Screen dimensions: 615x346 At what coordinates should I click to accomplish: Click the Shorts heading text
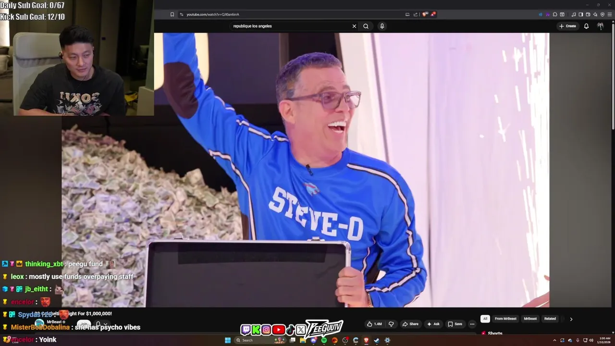pos(495,333)
